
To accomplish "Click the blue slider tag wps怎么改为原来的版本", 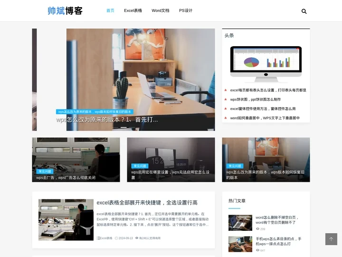I will click(95, 112).
